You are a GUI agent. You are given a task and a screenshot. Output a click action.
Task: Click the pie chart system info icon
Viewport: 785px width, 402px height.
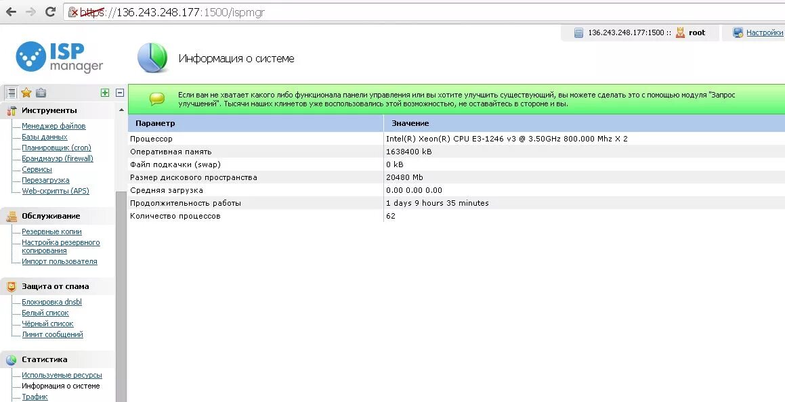152,58
